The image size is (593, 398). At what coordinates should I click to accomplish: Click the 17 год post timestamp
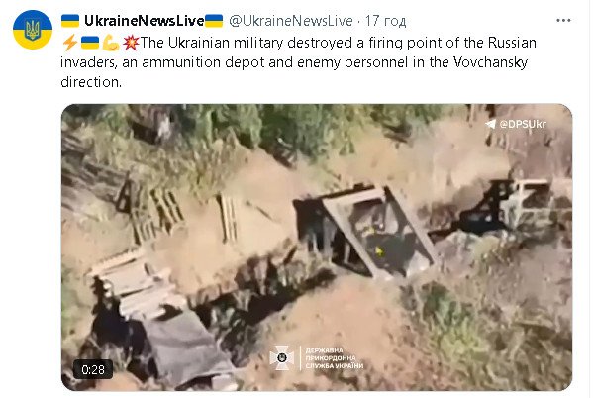[x=385, y=21]
